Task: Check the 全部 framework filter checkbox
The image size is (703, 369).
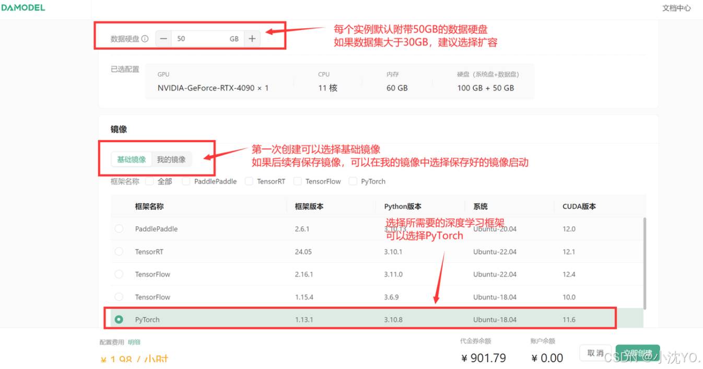Action: tap(149, 181)
